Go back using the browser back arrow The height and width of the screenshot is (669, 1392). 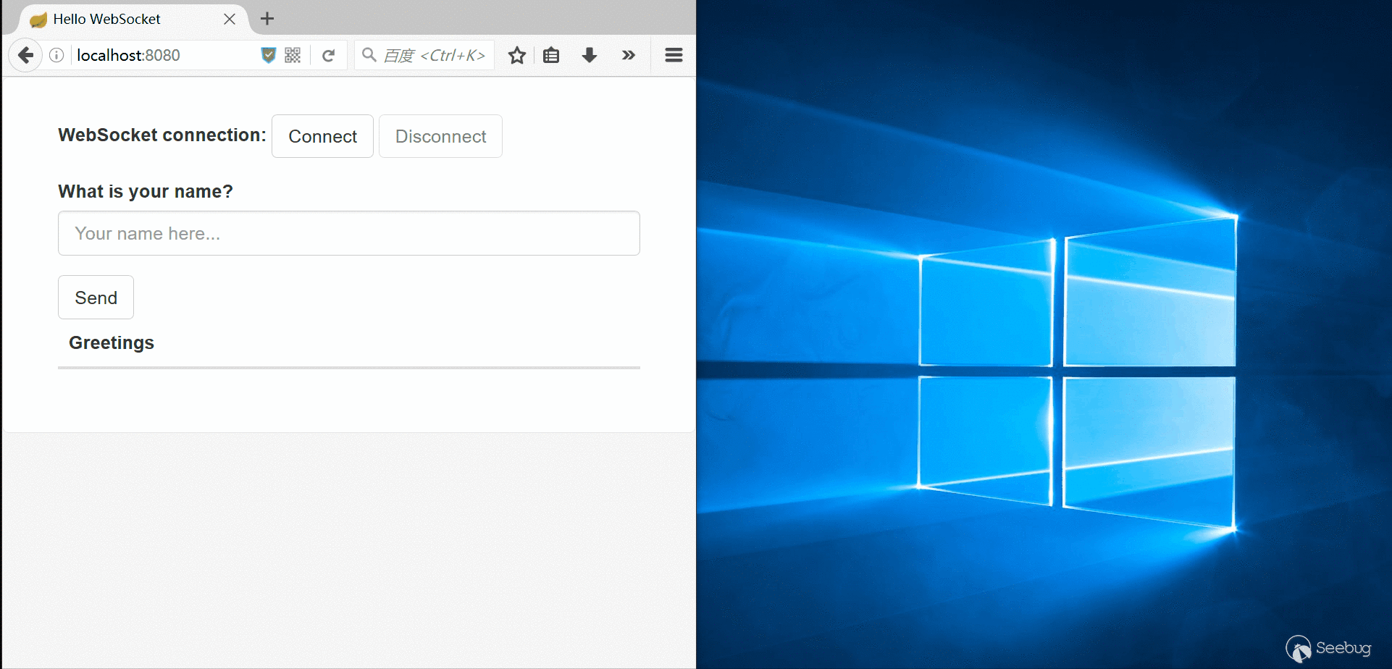click(25, 56)
